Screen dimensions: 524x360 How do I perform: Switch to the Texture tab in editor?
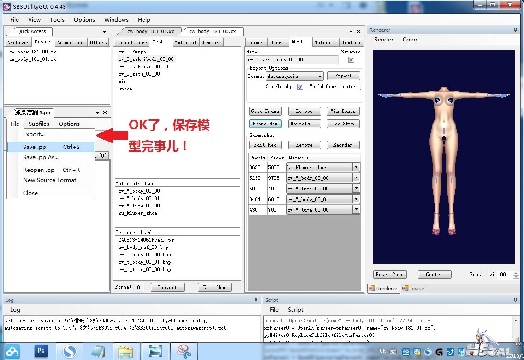(212, 42)
